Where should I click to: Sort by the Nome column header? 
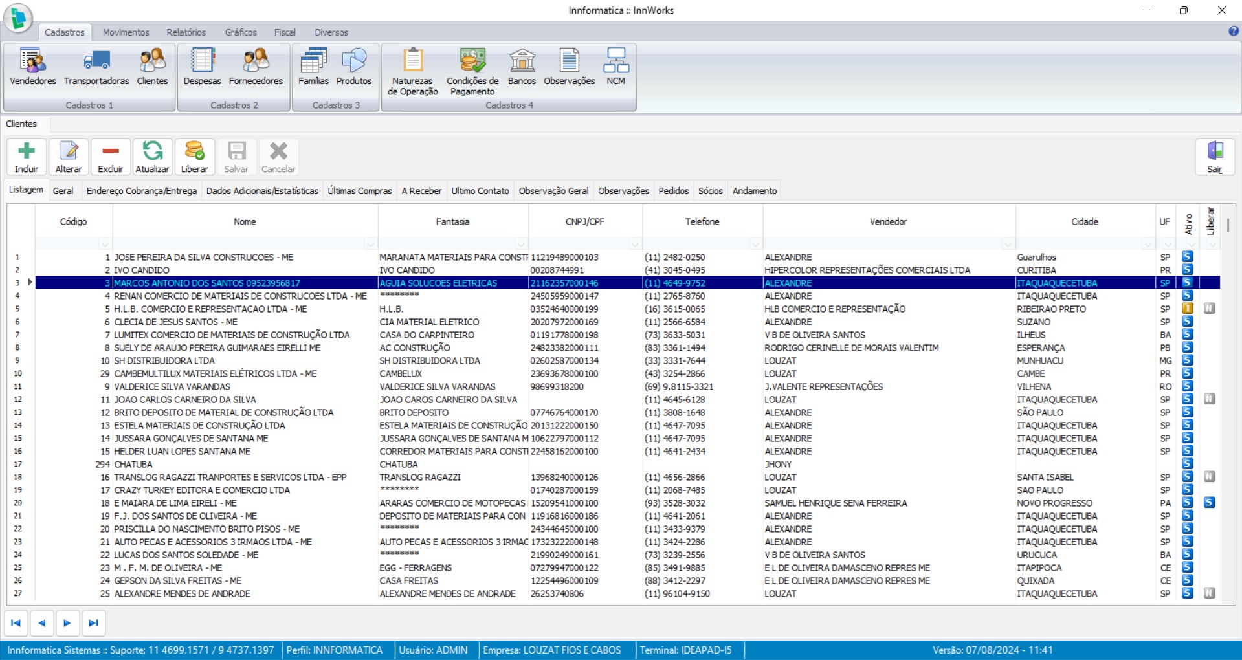(x=245, y=221)
